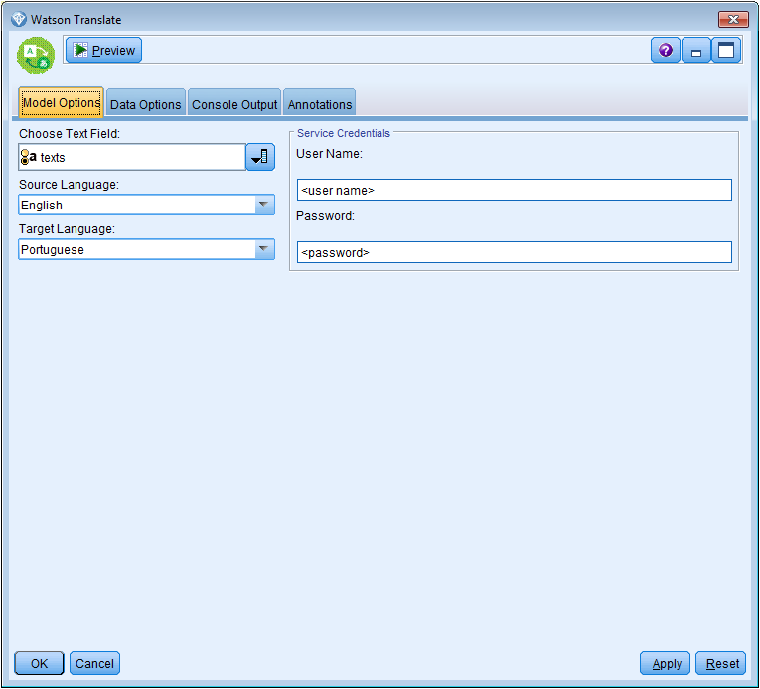Click the Service Credentials group label
Viewport: 760px width, 689px height.
tap(343, 133)
